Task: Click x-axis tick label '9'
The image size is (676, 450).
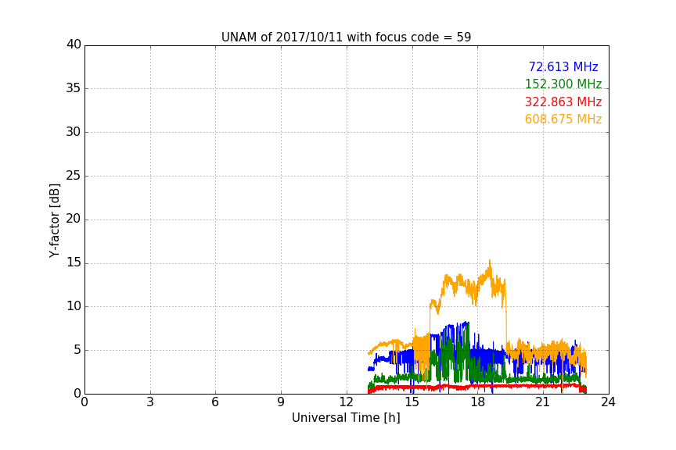Action: (x=281, y=402)
